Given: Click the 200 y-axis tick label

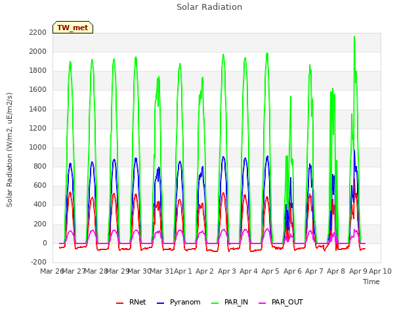Looking at the screenshot, I should tap(40, 224).
